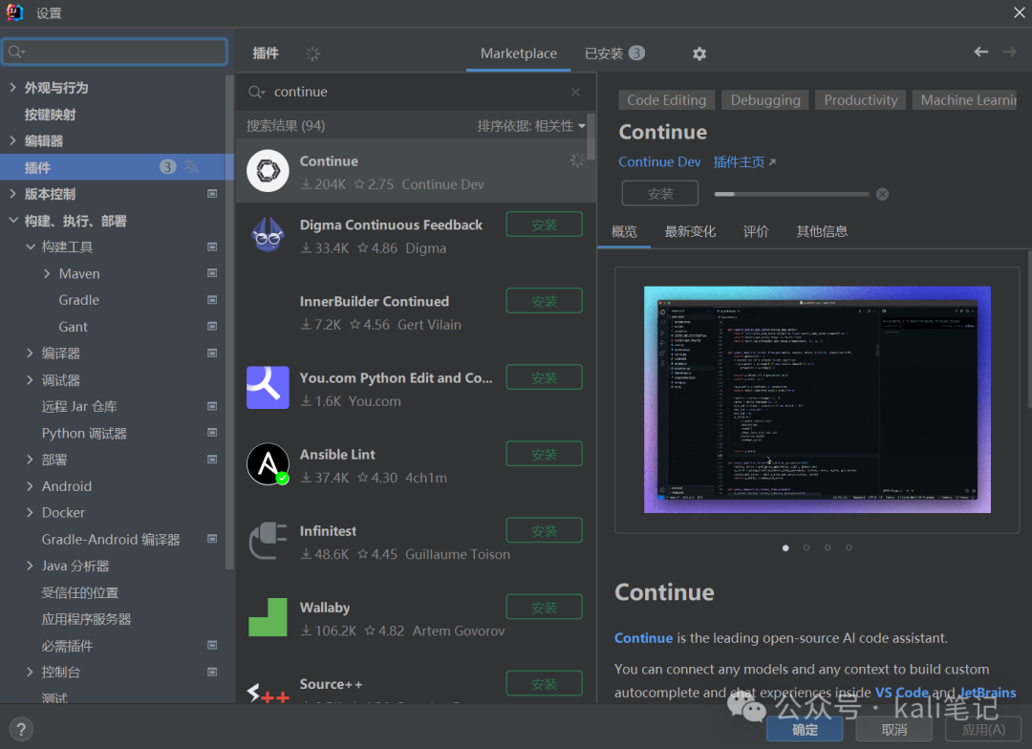Select the Continue plugin logo

click(x=268, y=171)
